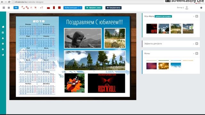The image size is (205, 115).
Task: Collapse the Фоны panel chevron
Action: [x=193, y=54]
